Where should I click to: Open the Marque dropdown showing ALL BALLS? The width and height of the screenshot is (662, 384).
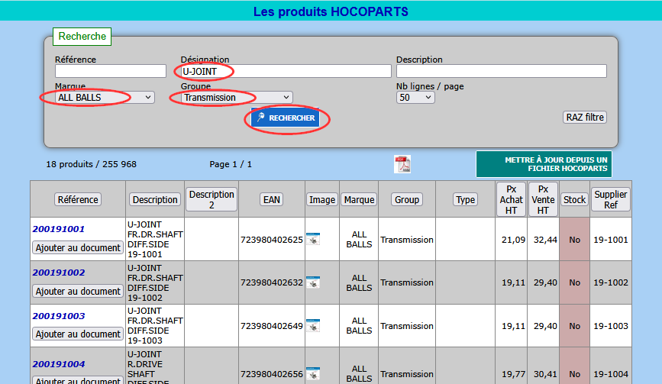105,98
